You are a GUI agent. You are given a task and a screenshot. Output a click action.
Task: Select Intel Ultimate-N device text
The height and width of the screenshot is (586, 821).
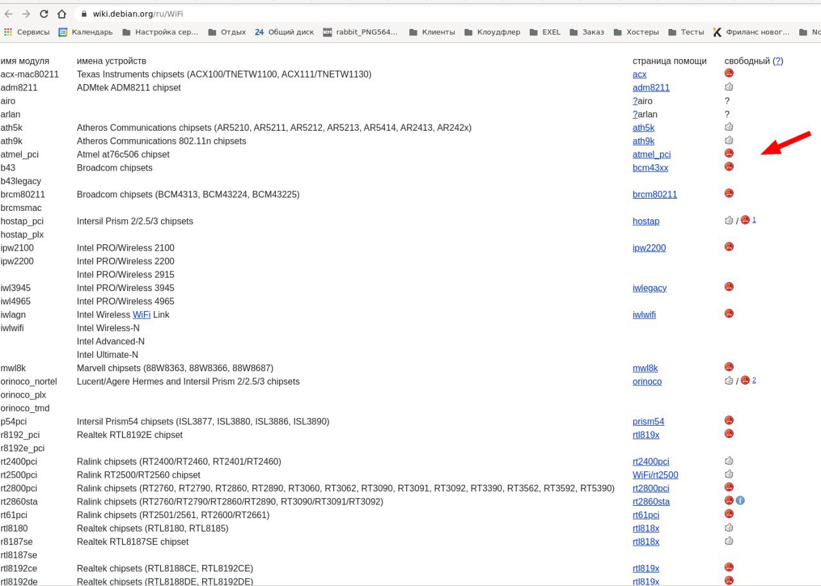point(108,355)
